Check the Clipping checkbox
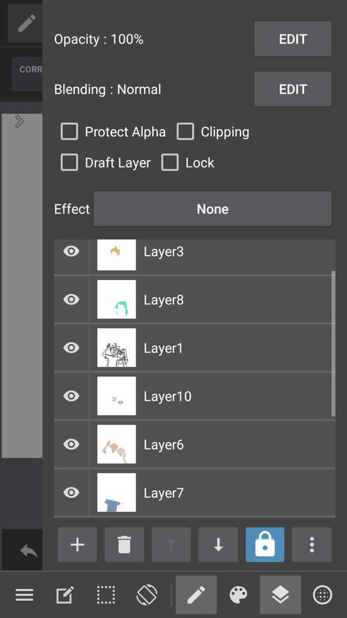The width and height of the screenshot is (347, 618). pos(186,132)
